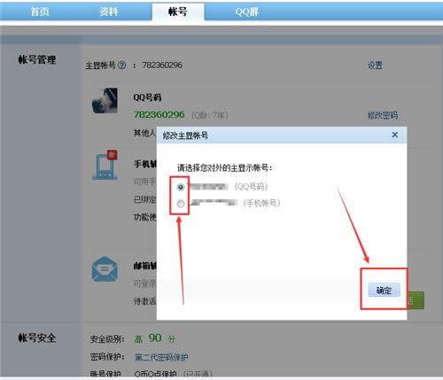
Task: Click the QQ profile avatar picture
Action: (105, 100)
